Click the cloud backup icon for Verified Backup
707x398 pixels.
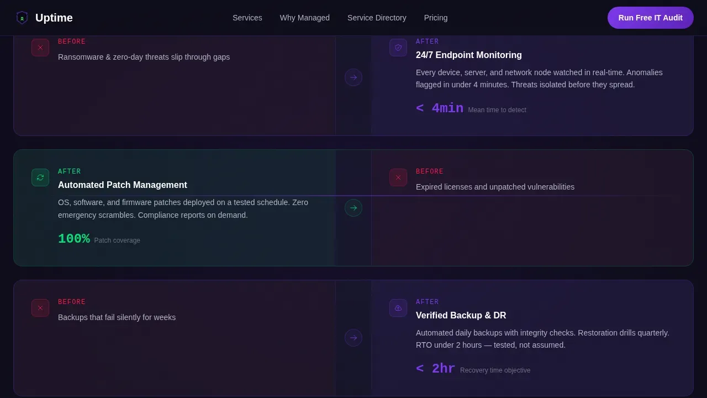pos(398,308)
